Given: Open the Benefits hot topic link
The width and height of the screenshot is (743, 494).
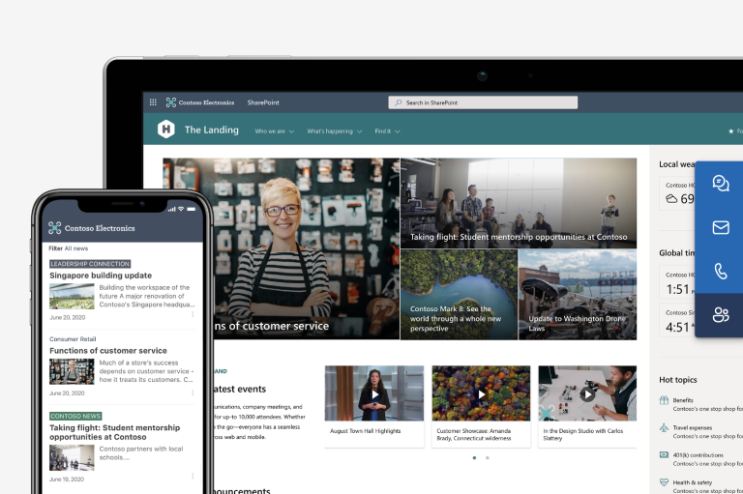Looking at the screenshot, I should pos(683,400).
